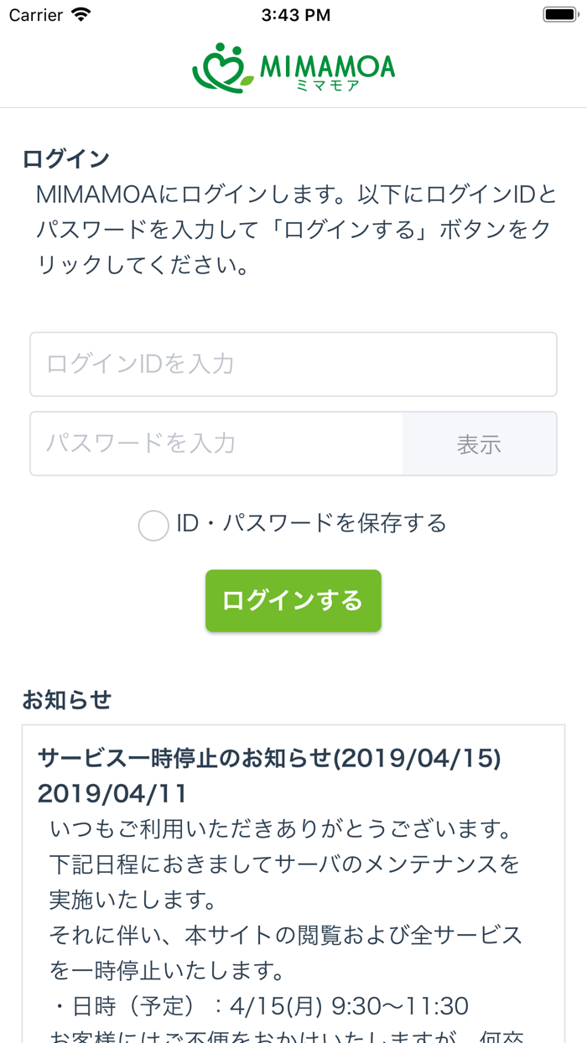The height and width of the screenshot is (1043, 587).
Task: Focus the ログインIDを入力 field
Action: (293, 364)
